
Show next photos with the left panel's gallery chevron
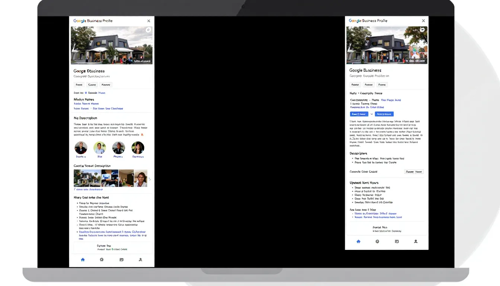point(150,179)
